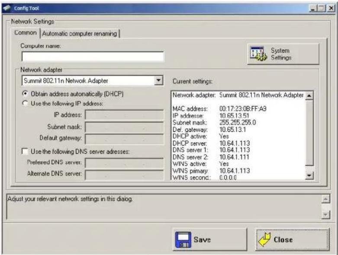Close the Config Tool dialog
This screenshot has width=338, height=255.
292,239
